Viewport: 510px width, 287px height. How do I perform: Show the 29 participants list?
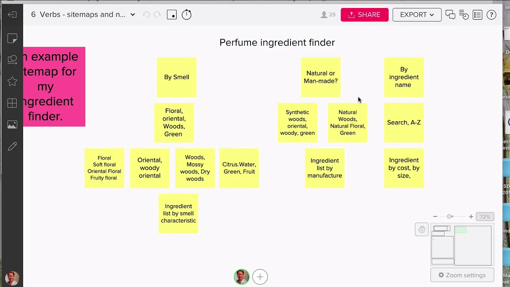tap(328, 15)
